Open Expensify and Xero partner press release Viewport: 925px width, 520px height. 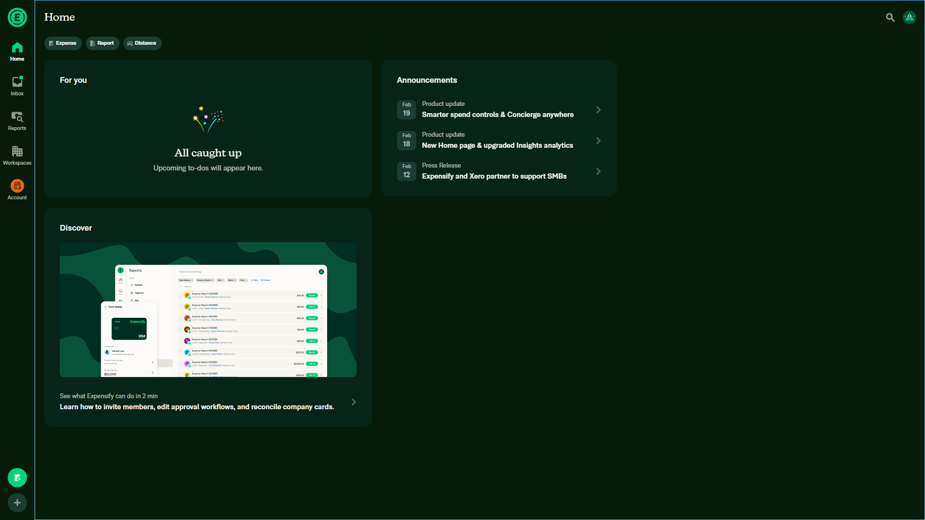494,176
